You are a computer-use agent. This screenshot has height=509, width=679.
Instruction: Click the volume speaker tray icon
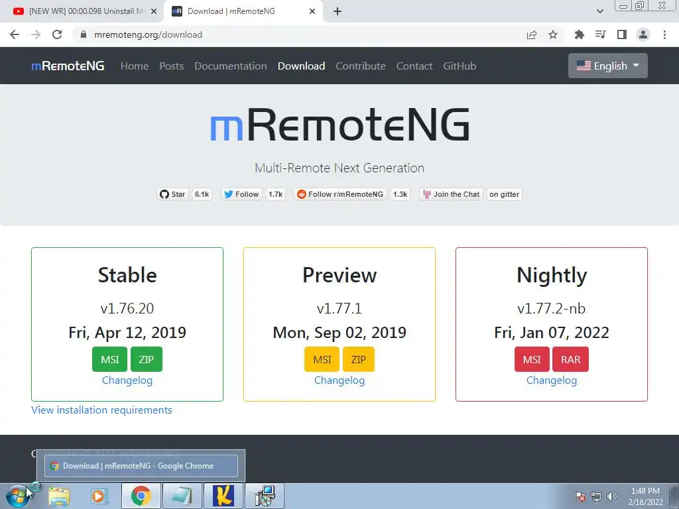(x=611, y=496)
